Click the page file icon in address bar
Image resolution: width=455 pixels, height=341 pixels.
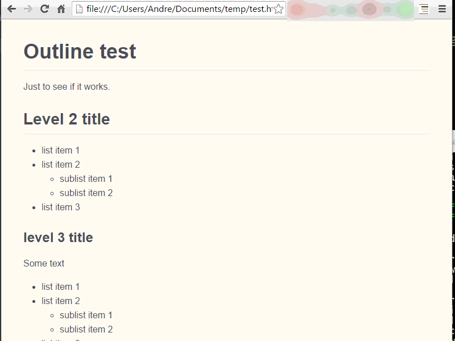click(79, 9)
